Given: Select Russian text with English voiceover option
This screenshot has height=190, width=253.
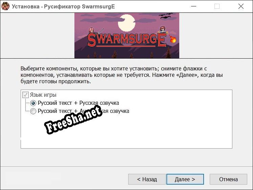Looking at the screenshot, I should click(x=33, y=111).
